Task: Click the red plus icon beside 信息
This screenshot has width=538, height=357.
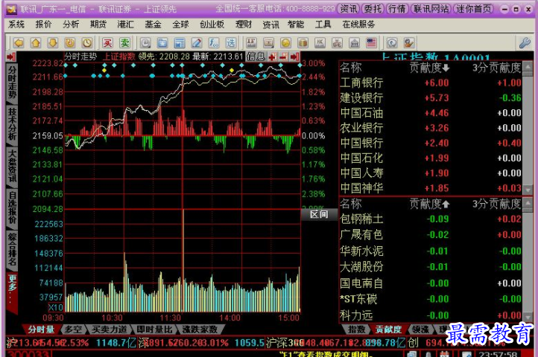Action: (273, 57)
